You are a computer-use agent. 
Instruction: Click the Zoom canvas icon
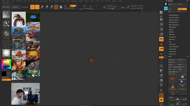click(161, 24)
